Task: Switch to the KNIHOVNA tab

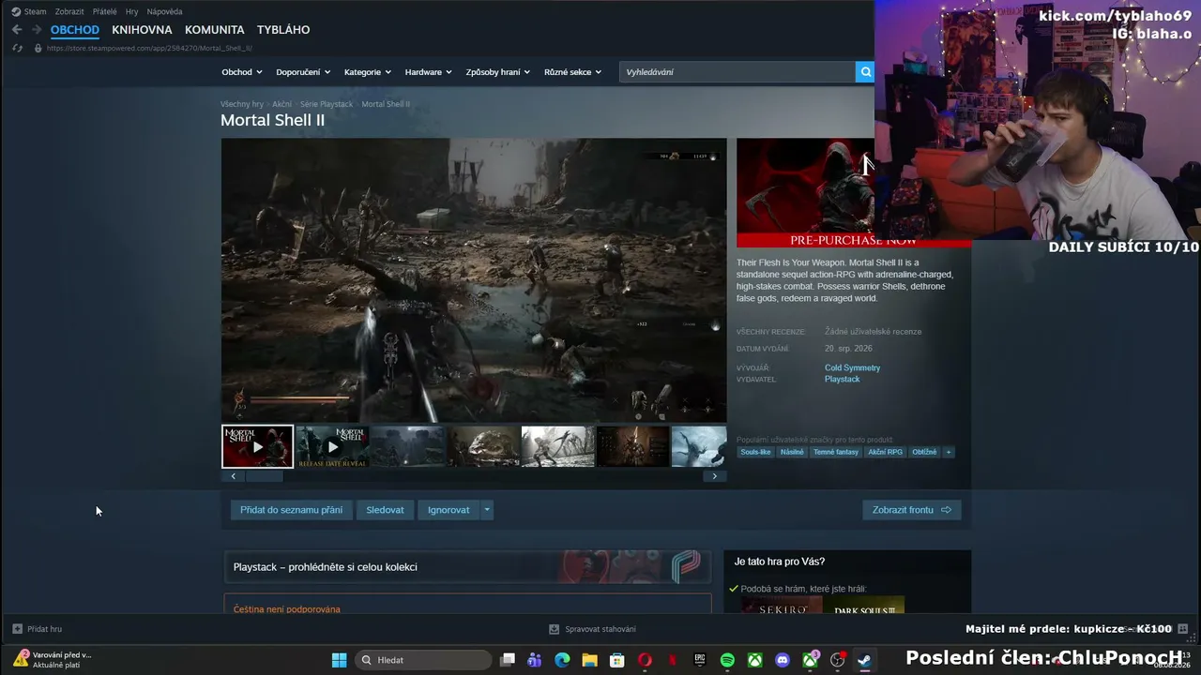Action: click(x=142, y=30)
